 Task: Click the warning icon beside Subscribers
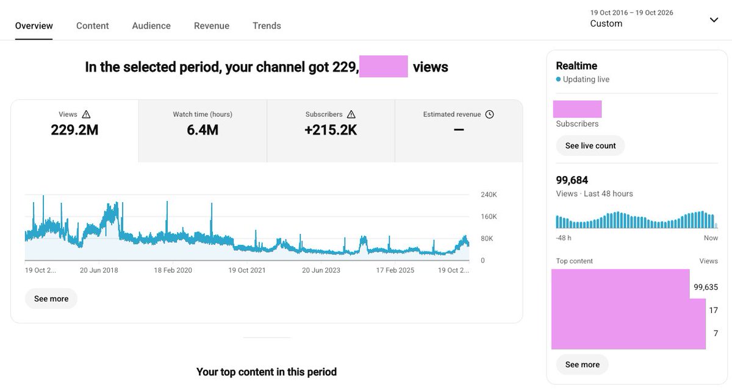pyautogui.click(x=351, y=114)
